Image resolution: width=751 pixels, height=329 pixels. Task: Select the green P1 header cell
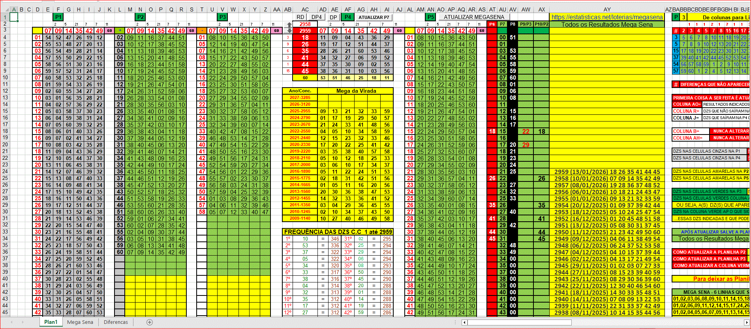coord(58,17)
